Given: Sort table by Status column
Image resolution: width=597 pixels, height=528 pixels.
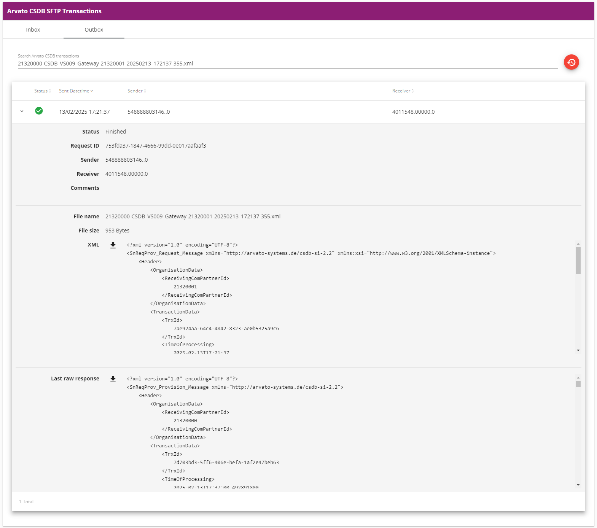Looking at the screenshot, I should coord(43,91).
